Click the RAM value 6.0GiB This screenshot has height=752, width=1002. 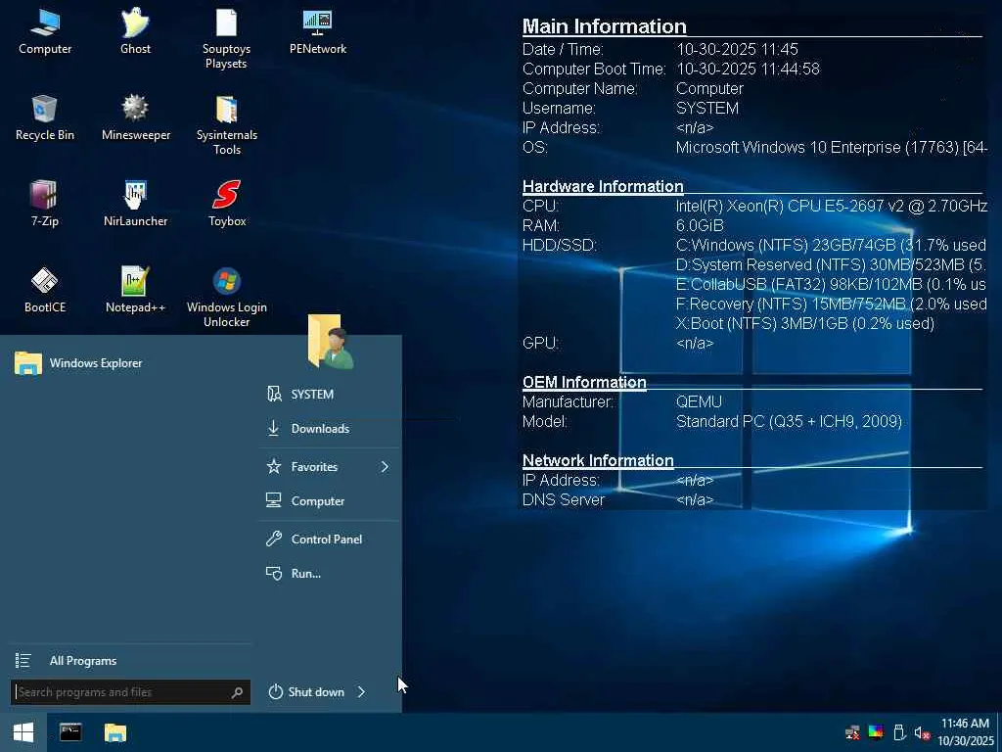[700, 225]
